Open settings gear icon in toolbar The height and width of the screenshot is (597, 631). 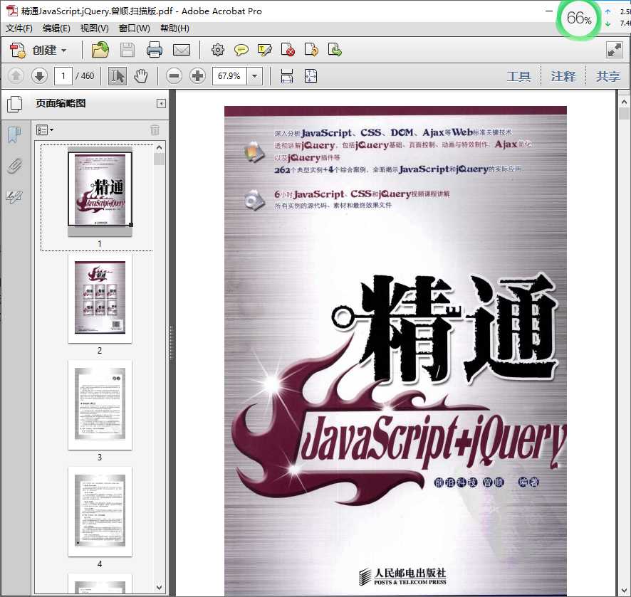[x=218, y=50]
